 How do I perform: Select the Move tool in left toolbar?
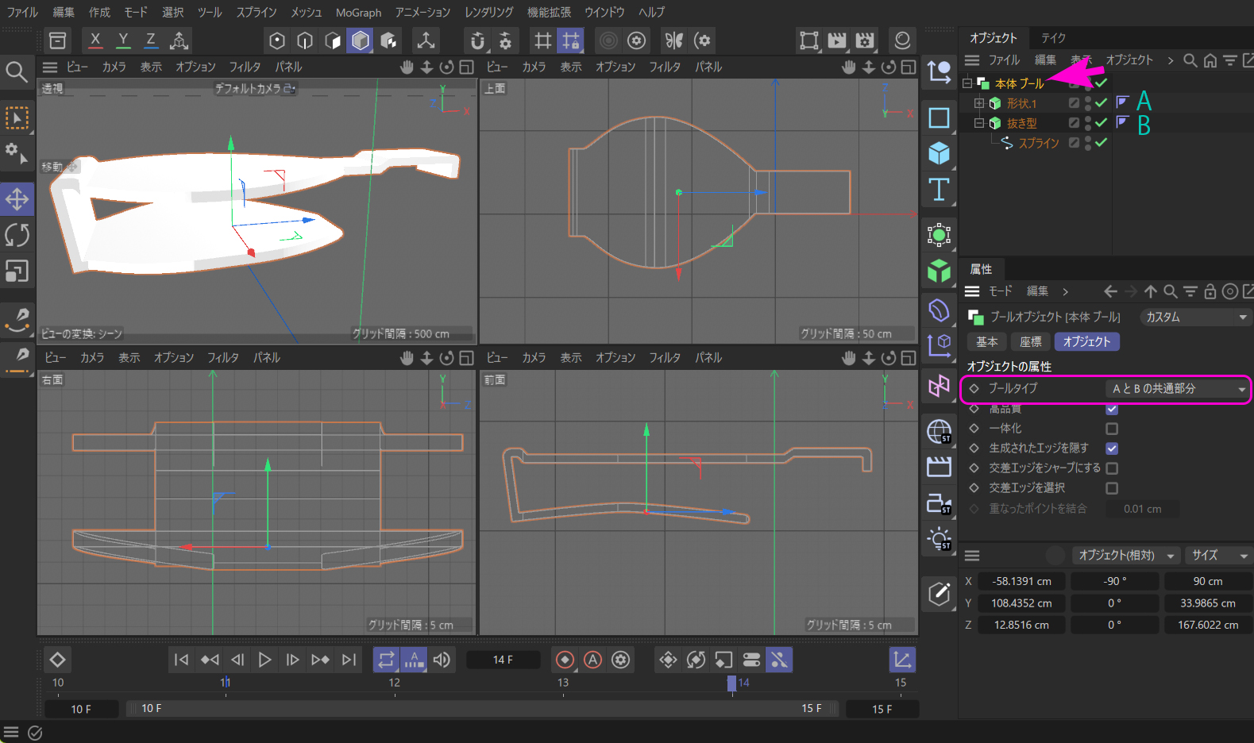tap(17, 198)
